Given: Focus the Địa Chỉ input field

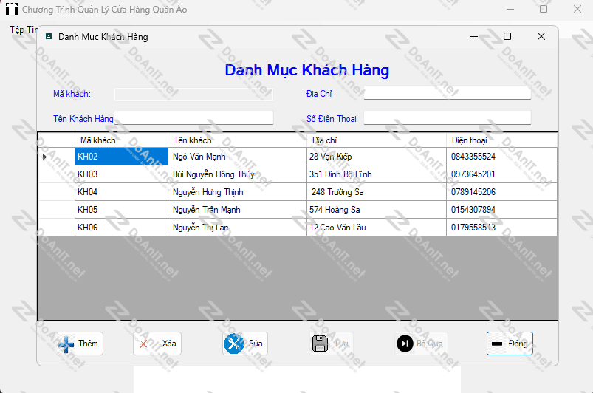Looking at the screenshot, I should click(x=448, y=92).
